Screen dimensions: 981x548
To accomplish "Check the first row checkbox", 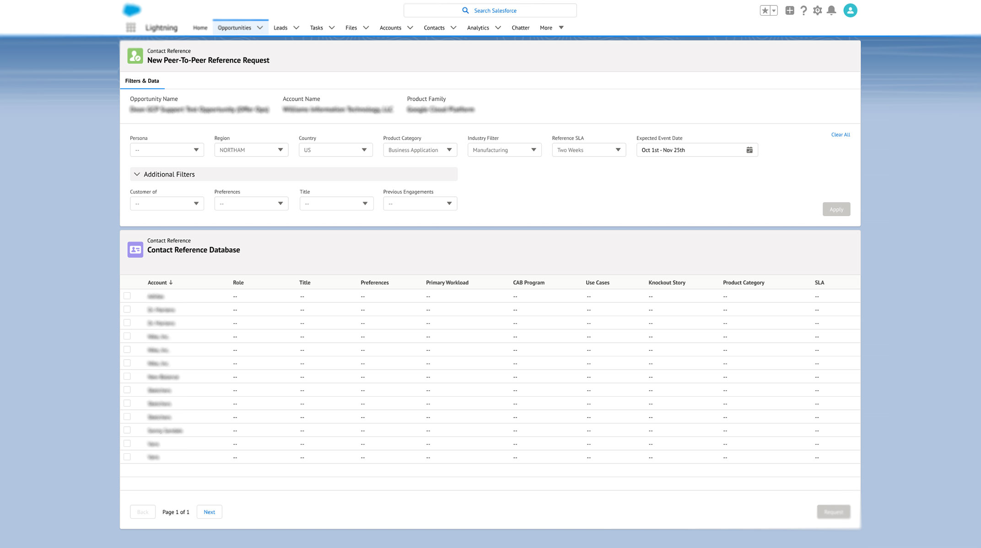I will coord(127,296).
